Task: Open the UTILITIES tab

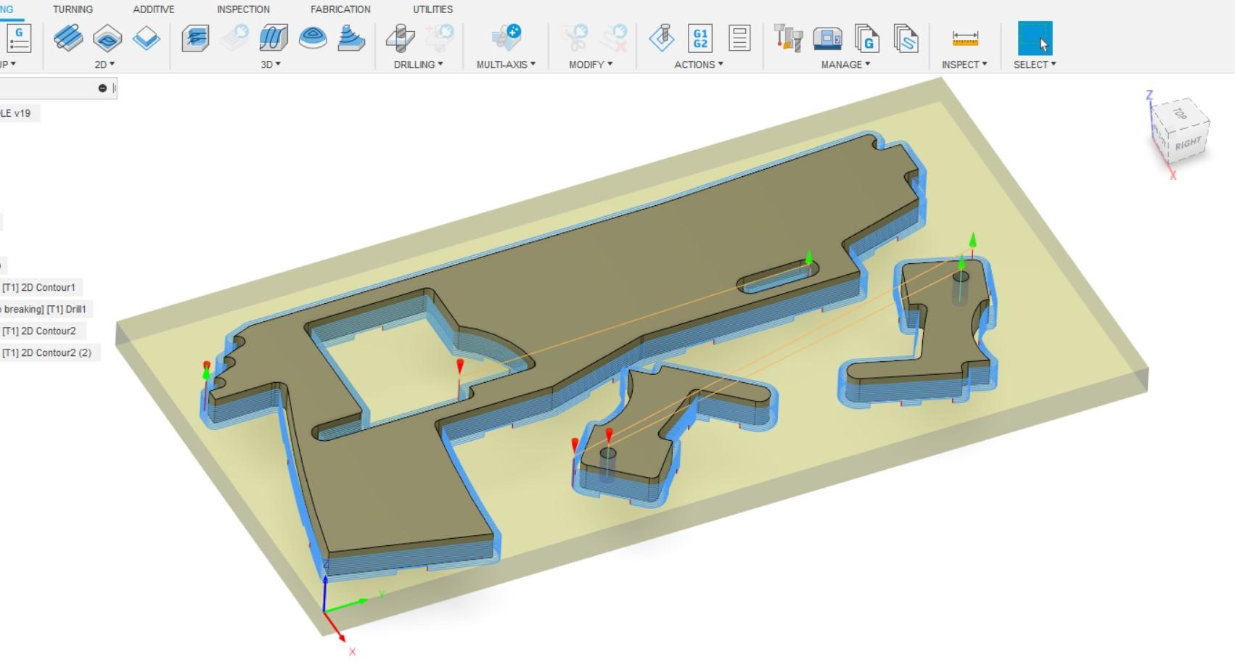Action: click(433, 9)
